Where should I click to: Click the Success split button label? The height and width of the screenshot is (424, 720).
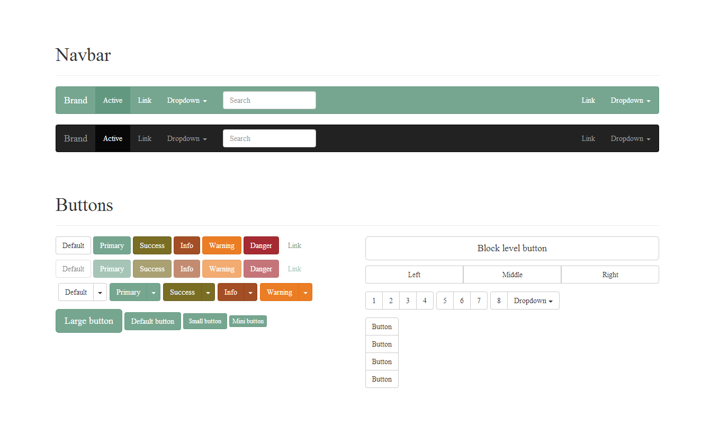[182, 292]
